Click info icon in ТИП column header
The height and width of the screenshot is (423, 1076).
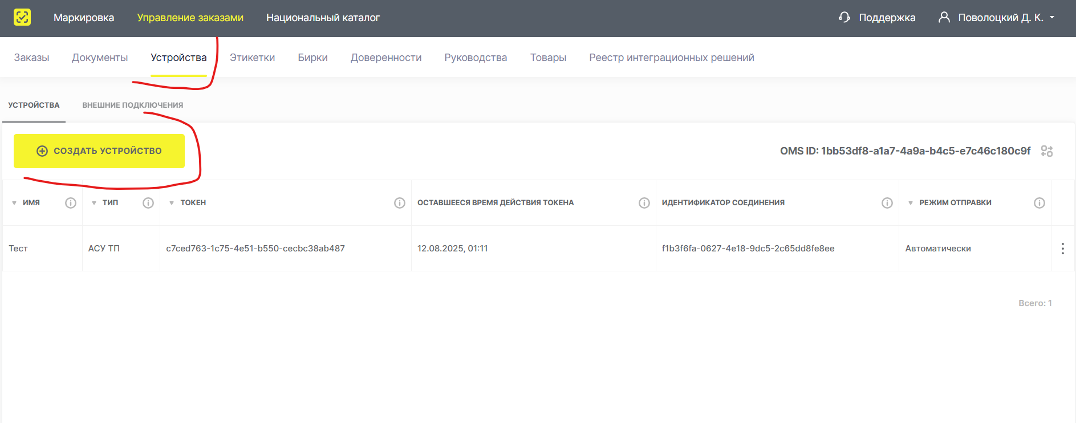click(x=148, y=203)
